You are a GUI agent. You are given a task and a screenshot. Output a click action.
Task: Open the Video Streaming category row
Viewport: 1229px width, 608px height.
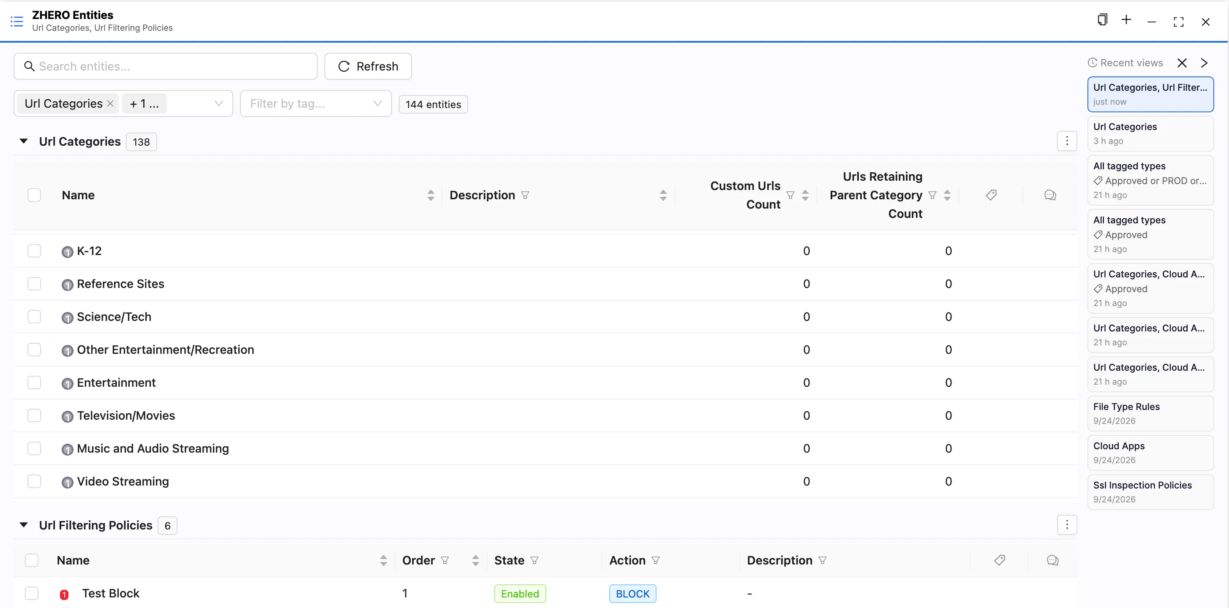[545, 481]
